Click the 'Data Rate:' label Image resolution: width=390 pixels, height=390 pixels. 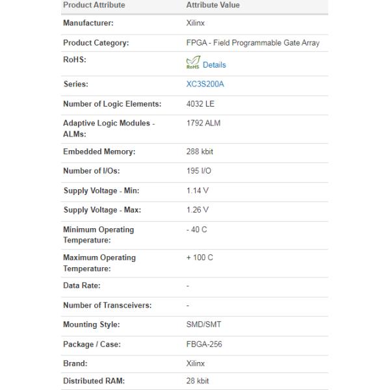click(82, 285)
